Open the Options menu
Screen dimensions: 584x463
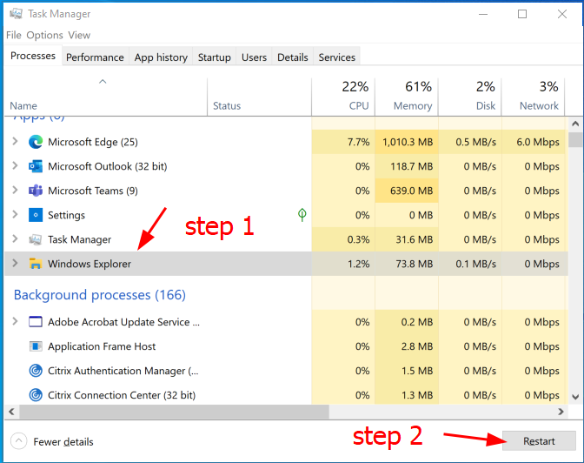click(x=44, y=35)
